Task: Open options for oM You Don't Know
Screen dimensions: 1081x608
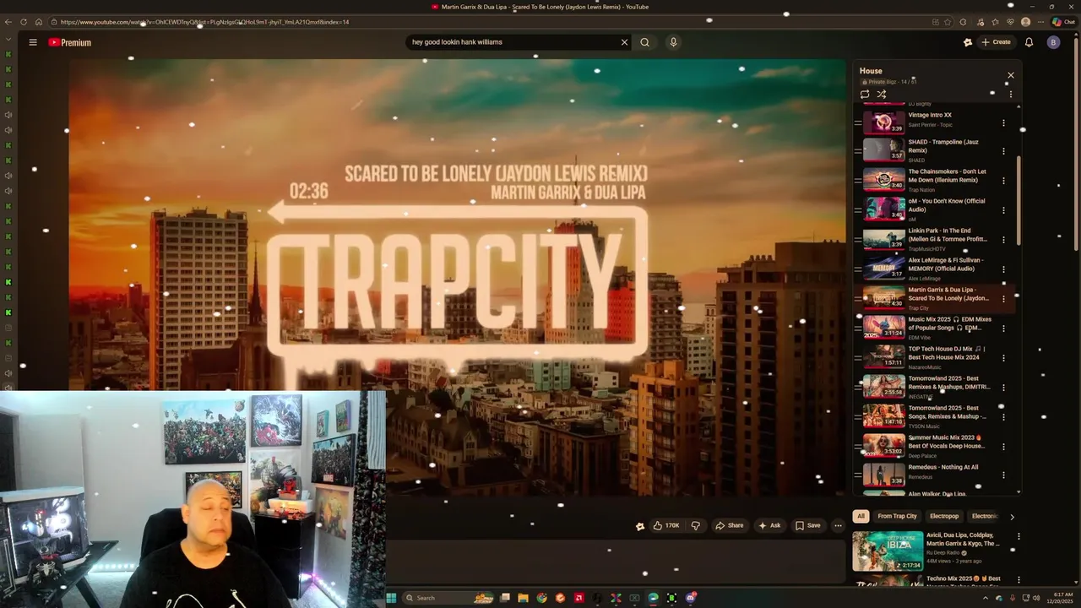Action: [1003, 210]
